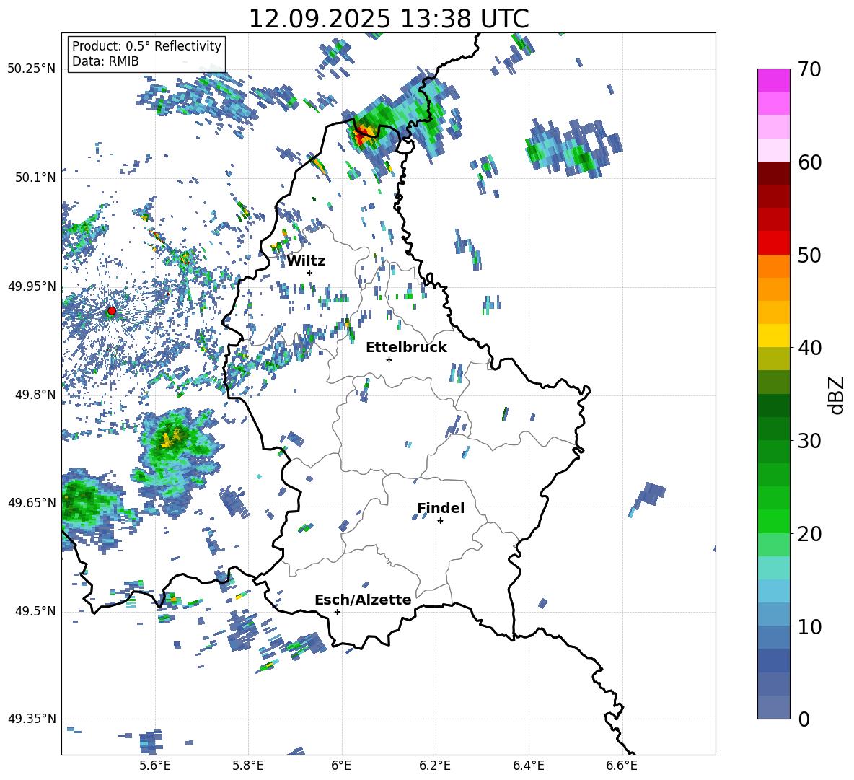Click the red radar site marker dot
Image resolution: width=854 pixels, height=780 pixels.
point(112,311)
